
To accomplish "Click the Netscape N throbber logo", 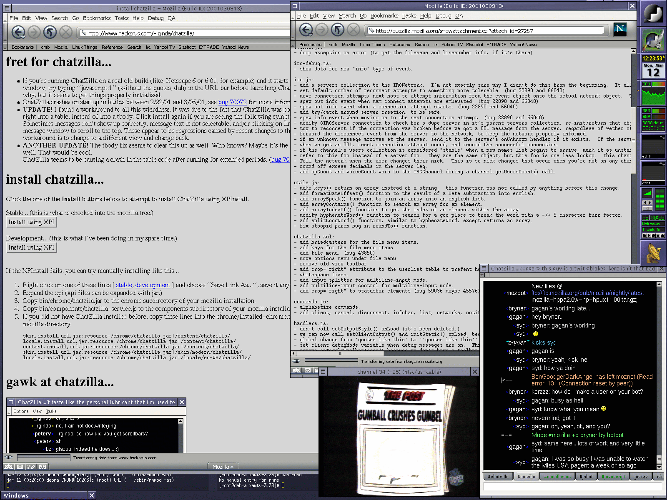I will click(x=620, y=29).
